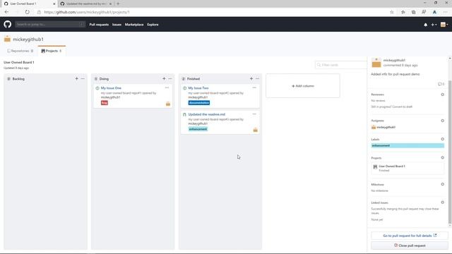
Task: Edit Assignees with the gear icon
Action: [x=443, y=121]
